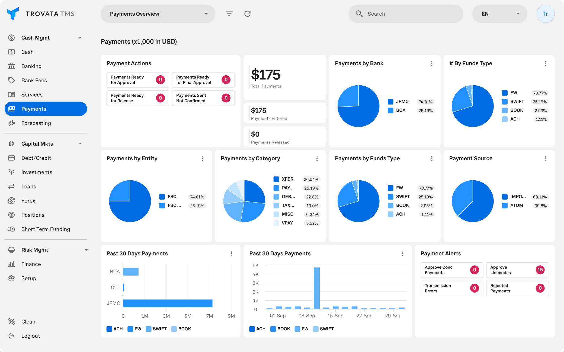Click the Setup gear icon
This screenshot has height=352, width=564.
(11, 278)
